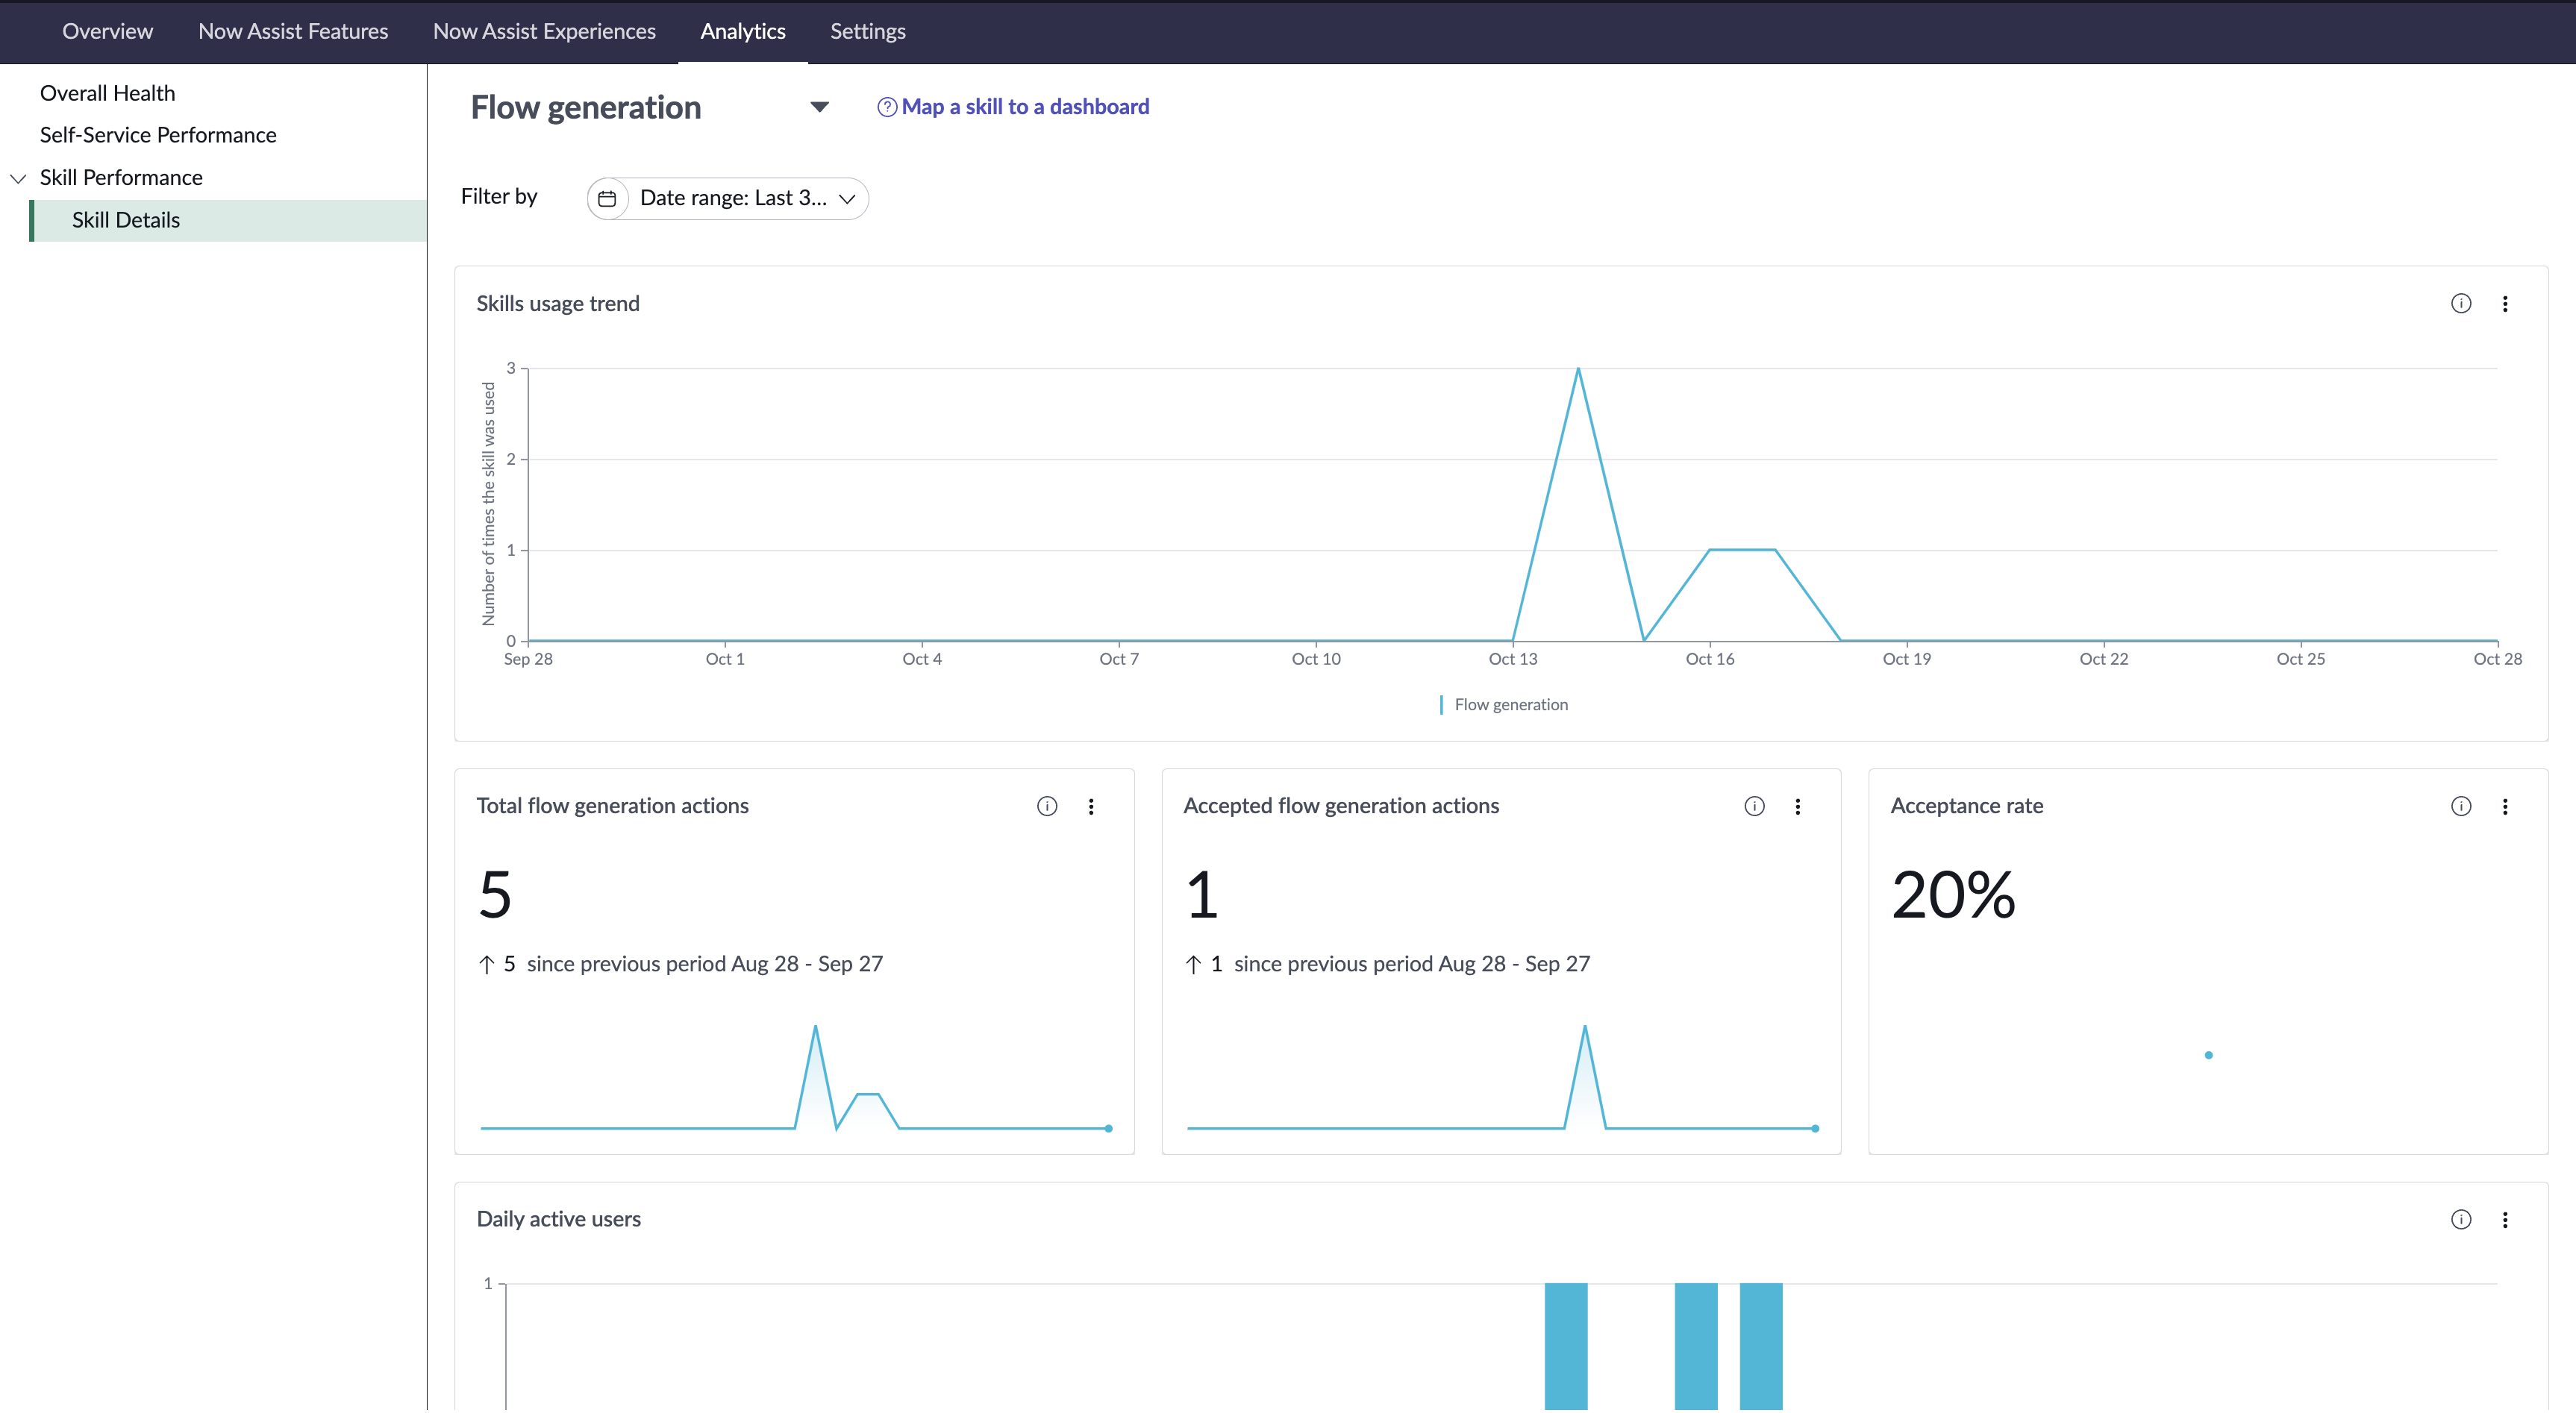Image resolution: width=2576 pixels, height=1413 pixels.
Task: Collapse the Skill Performance tree section
Action: coord(18,178)
